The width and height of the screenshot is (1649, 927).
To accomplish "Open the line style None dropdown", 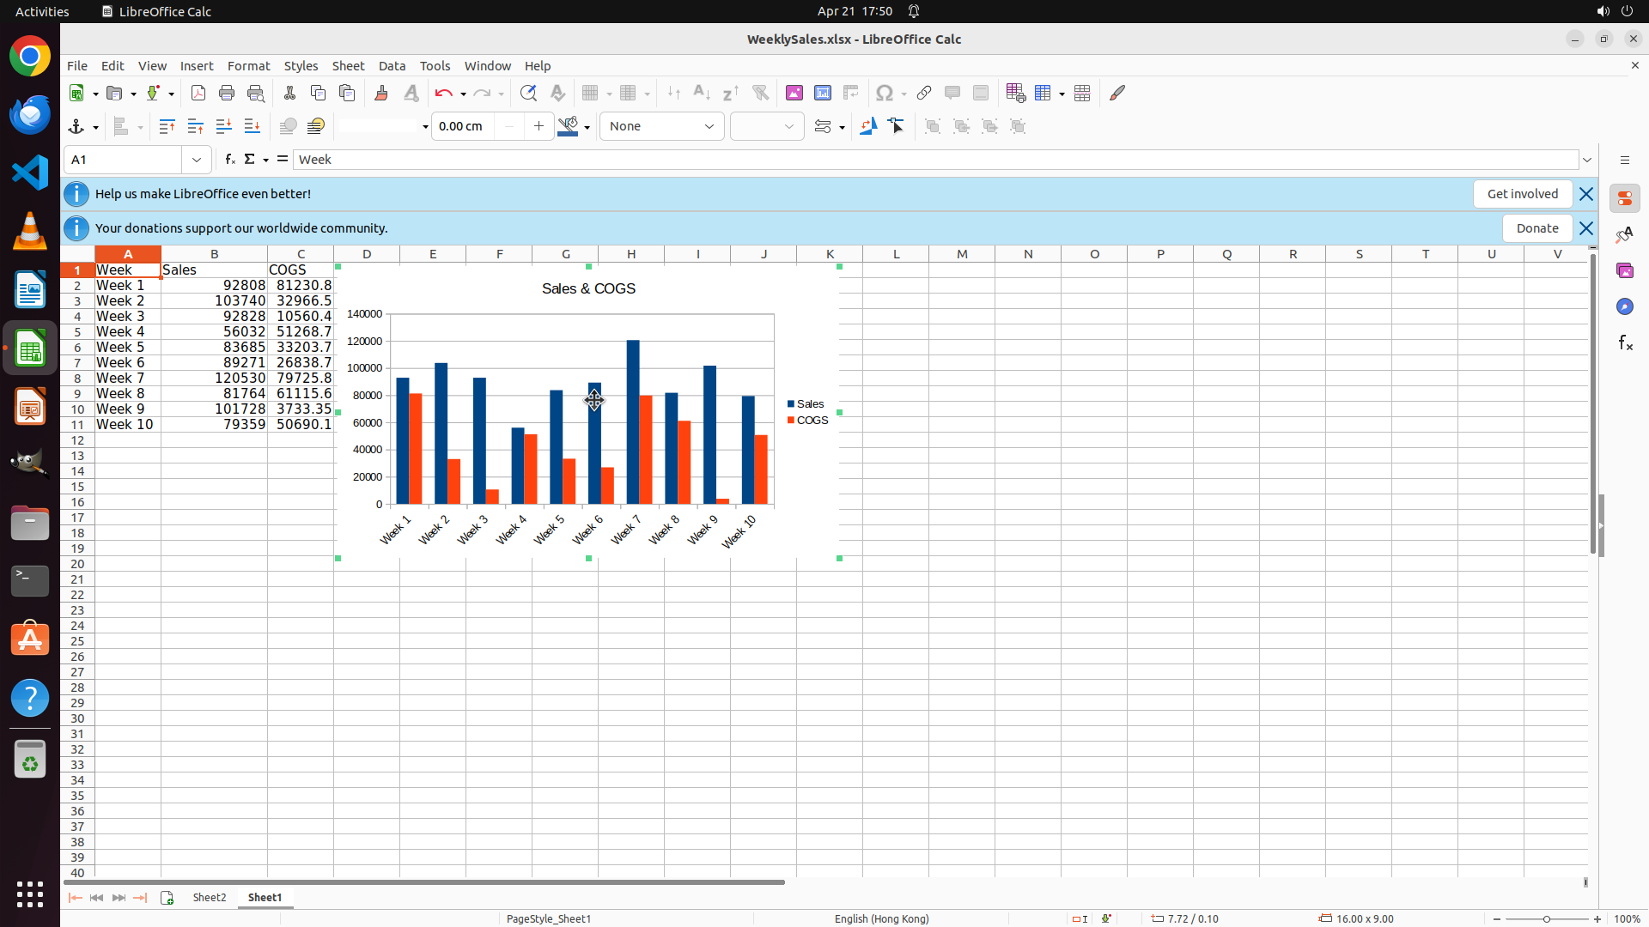I will (x=661, y=126).
